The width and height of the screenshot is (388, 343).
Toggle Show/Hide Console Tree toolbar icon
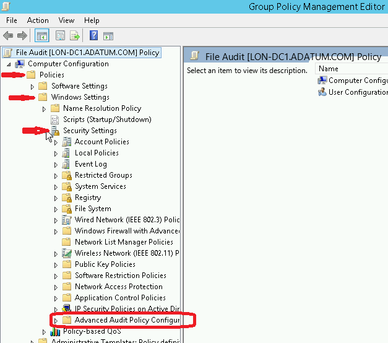click(x=42, y=36)
